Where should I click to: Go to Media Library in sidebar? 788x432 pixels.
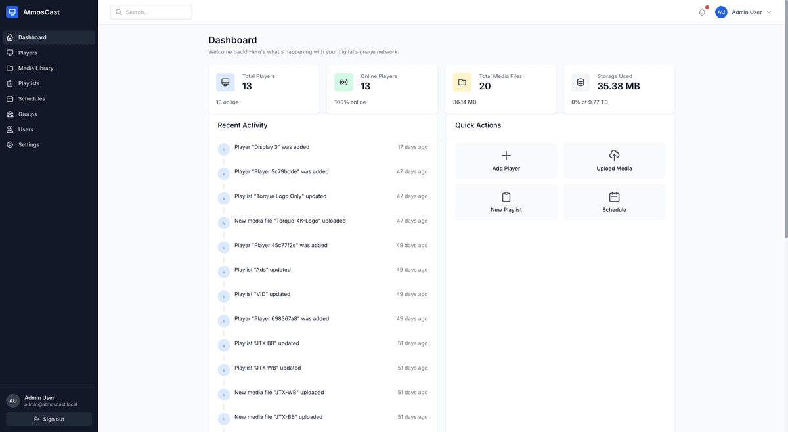36,68
